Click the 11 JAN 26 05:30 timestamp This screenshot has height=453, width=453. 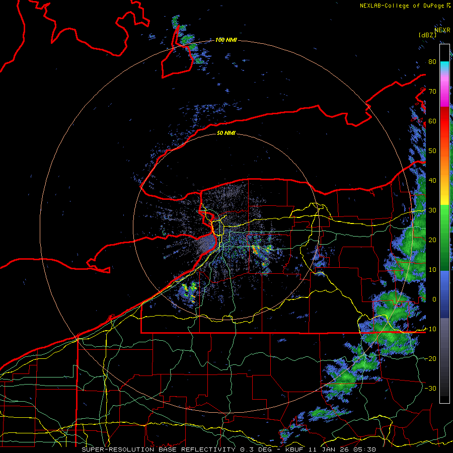click(x=342, y=449)
